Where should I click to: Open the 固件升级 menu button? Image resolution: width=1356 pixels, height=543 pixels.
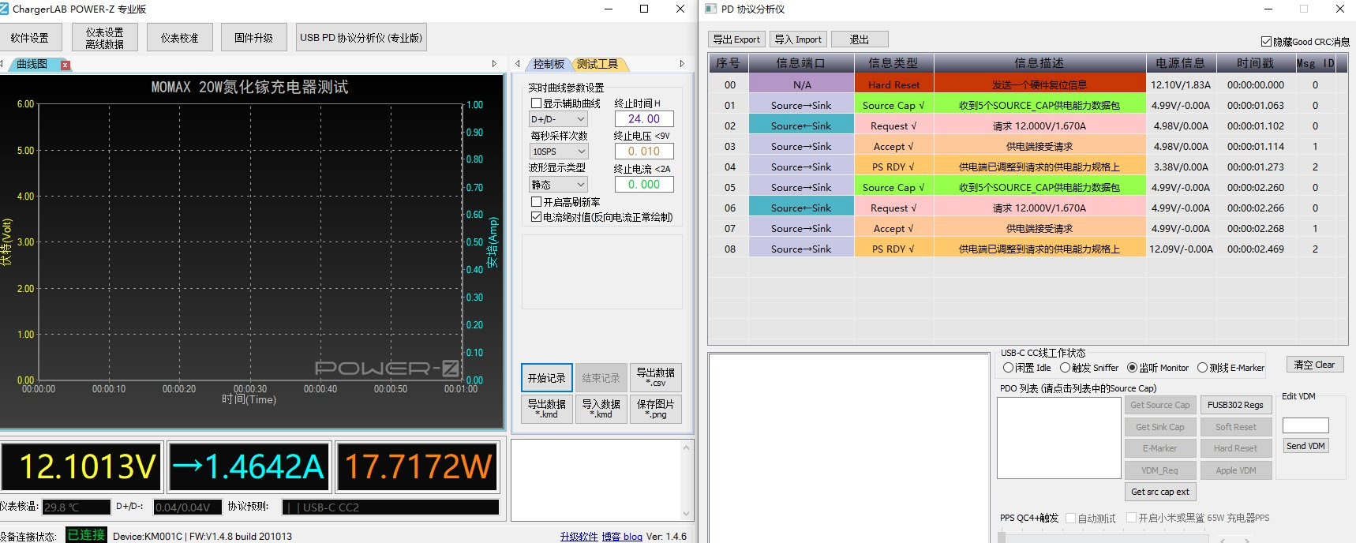[253, 37]
